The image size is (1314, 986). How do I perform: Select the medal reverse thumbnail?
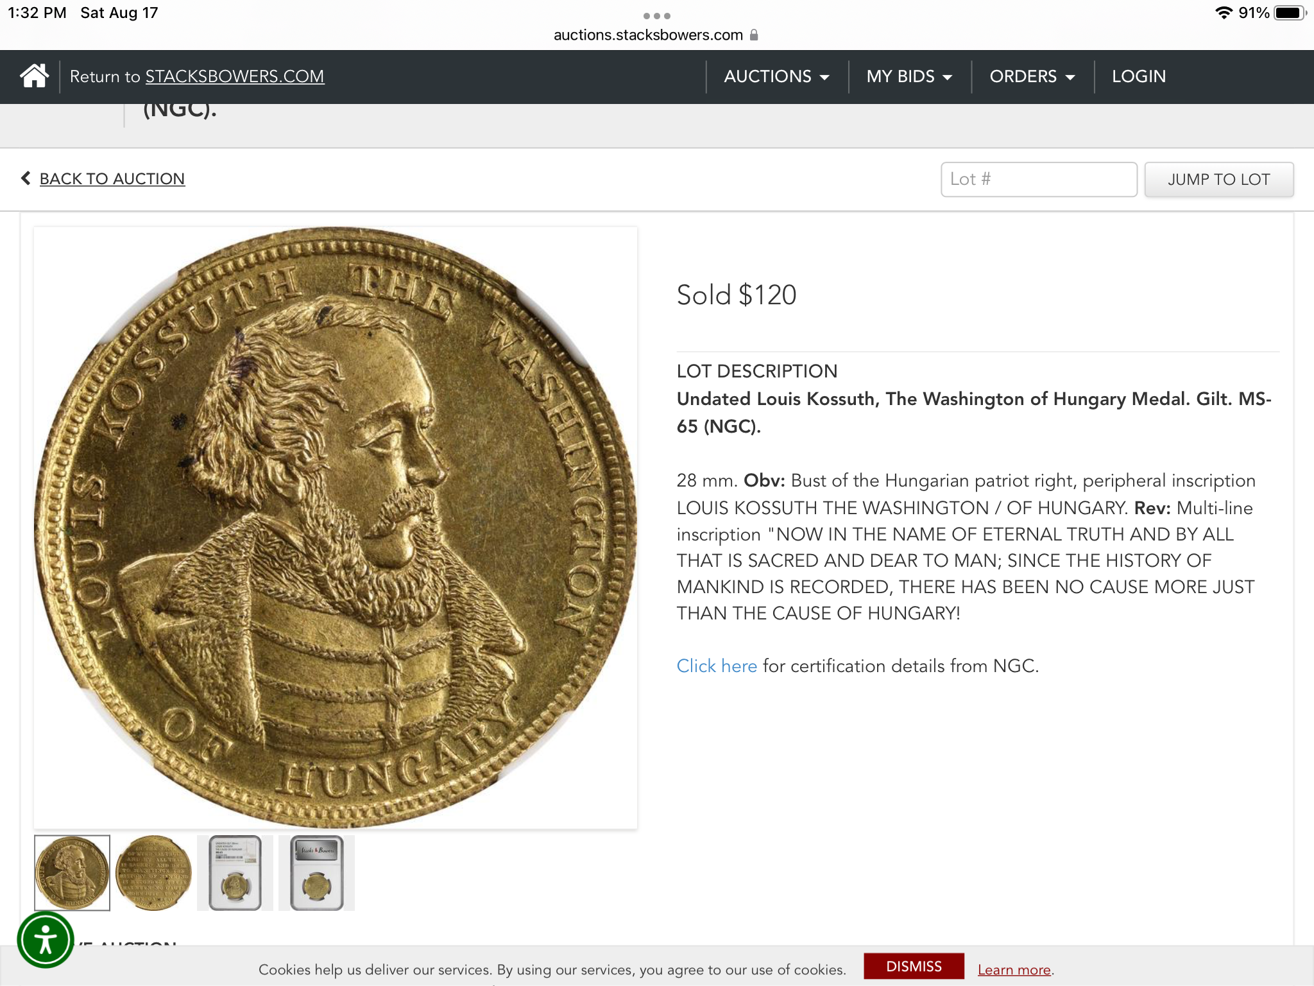click(153, 873)
